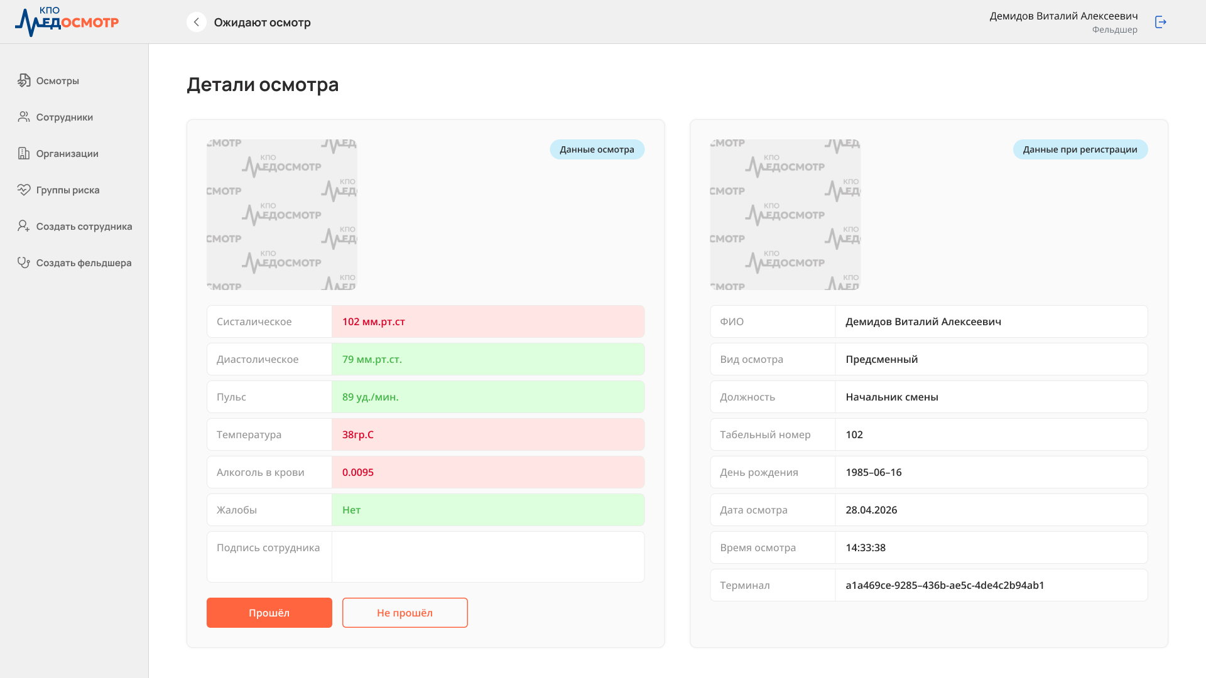Viewport: 1206px width, 678px height.
Task: Open Сотрудники via its people icon
Action: 24,117
